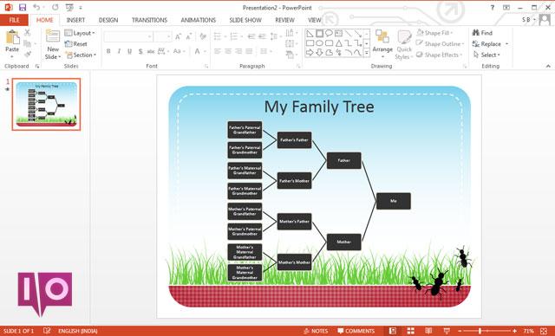Select slide 1 thumbnail in pane
The height and width of the screenshot is (336, 555).
(x=46, y=104)
